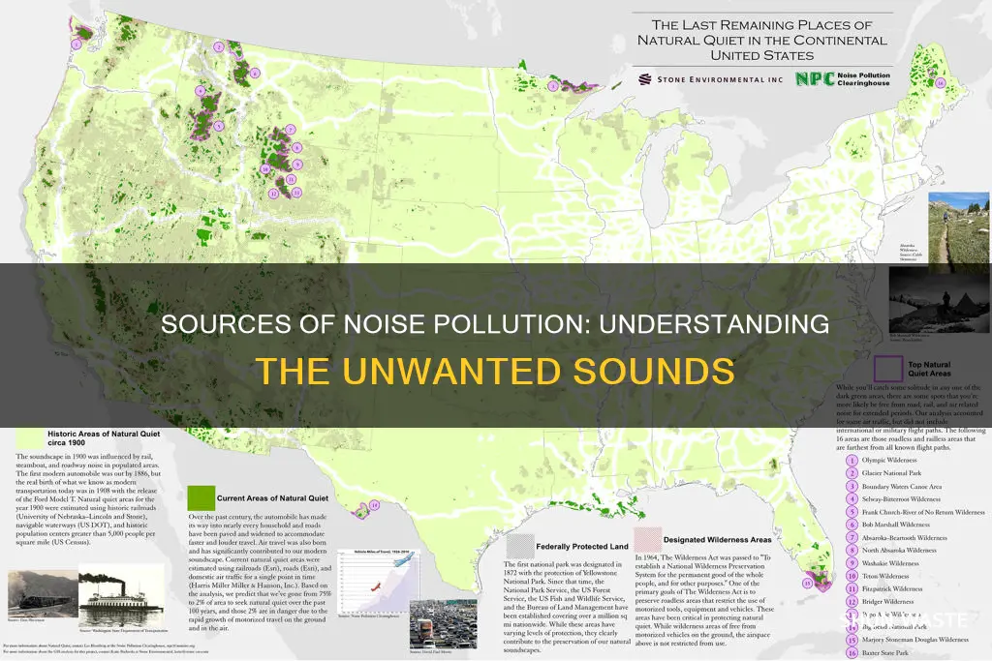The width and height of the screenshot is (992, 661).
Task: Click the 'Designated Wilderness Areas' heading
Action: tap(718, 540)
